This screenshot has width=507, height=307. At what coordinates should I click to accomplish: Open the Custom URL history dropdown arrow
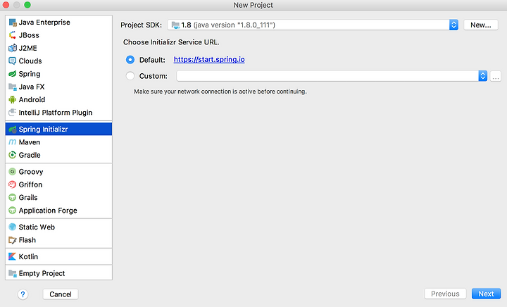(x=483, y=76)
